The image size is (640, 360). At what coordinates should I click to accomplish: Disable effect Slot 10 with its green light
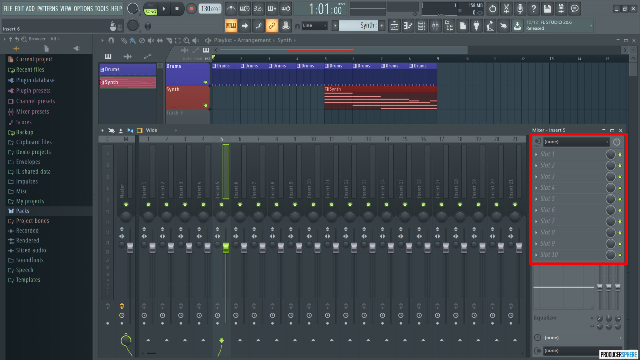pyautogui.click(x=620, y=255)
